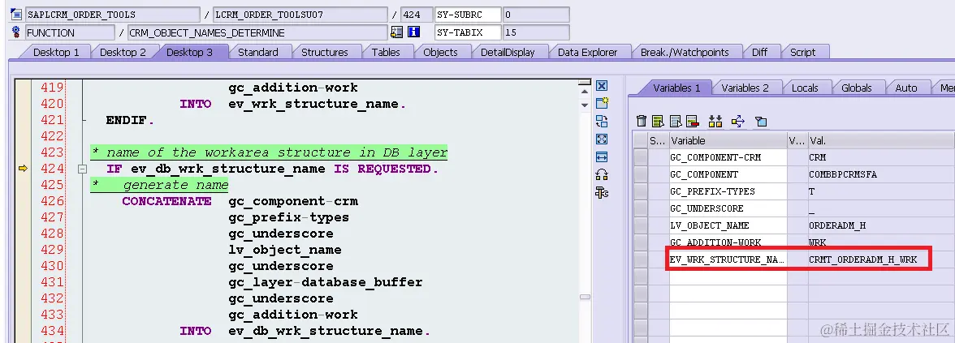The height and width of the screenshot is (343, 955).
Task: Click the blue arrows branch icon in variables toolbar
Action: (x=737, y=121)
